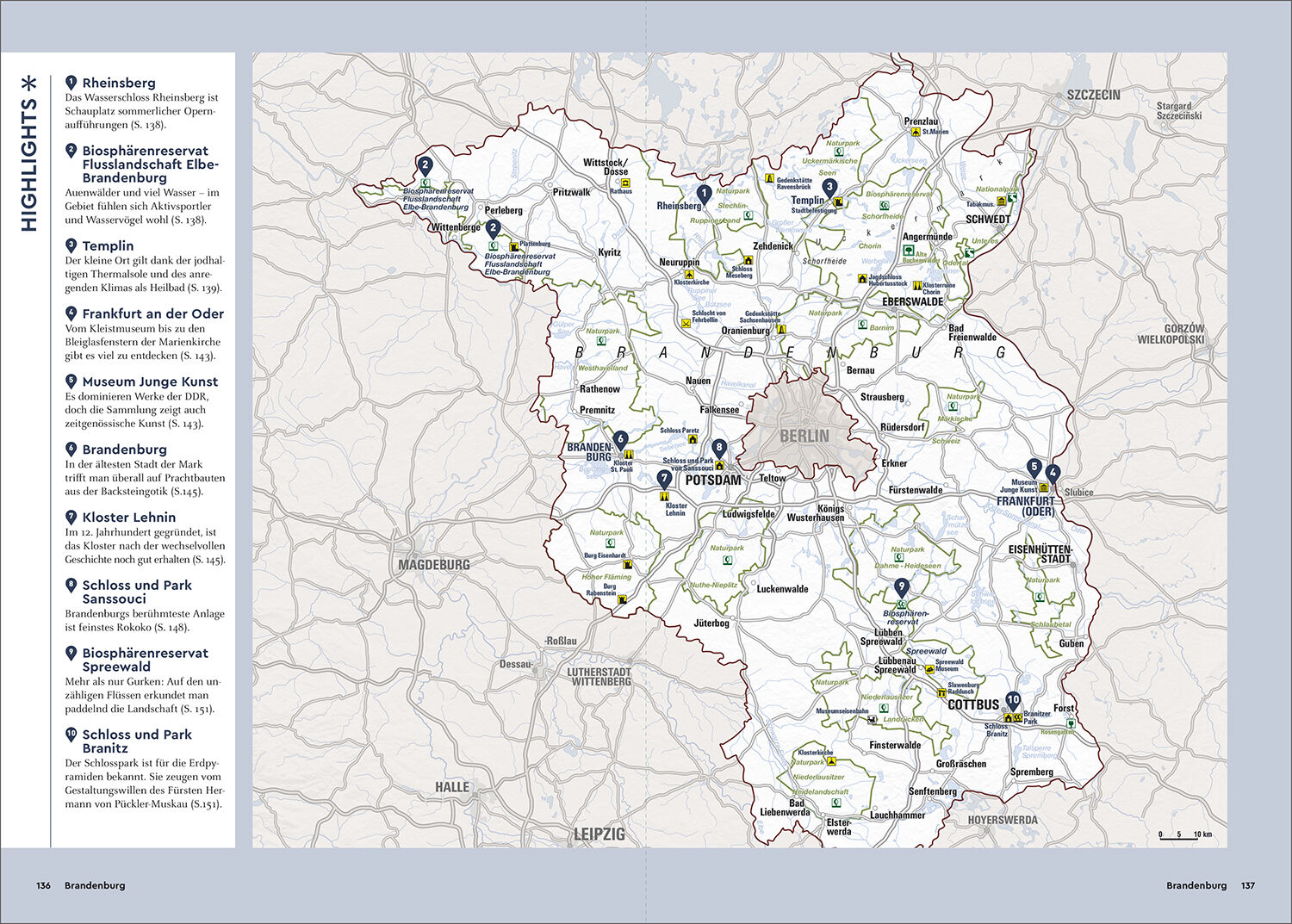Select map pin 6 at Brandenburg city
Image resolution: width=1292 pixels, height=924 pixels.
tap(620, 440)
